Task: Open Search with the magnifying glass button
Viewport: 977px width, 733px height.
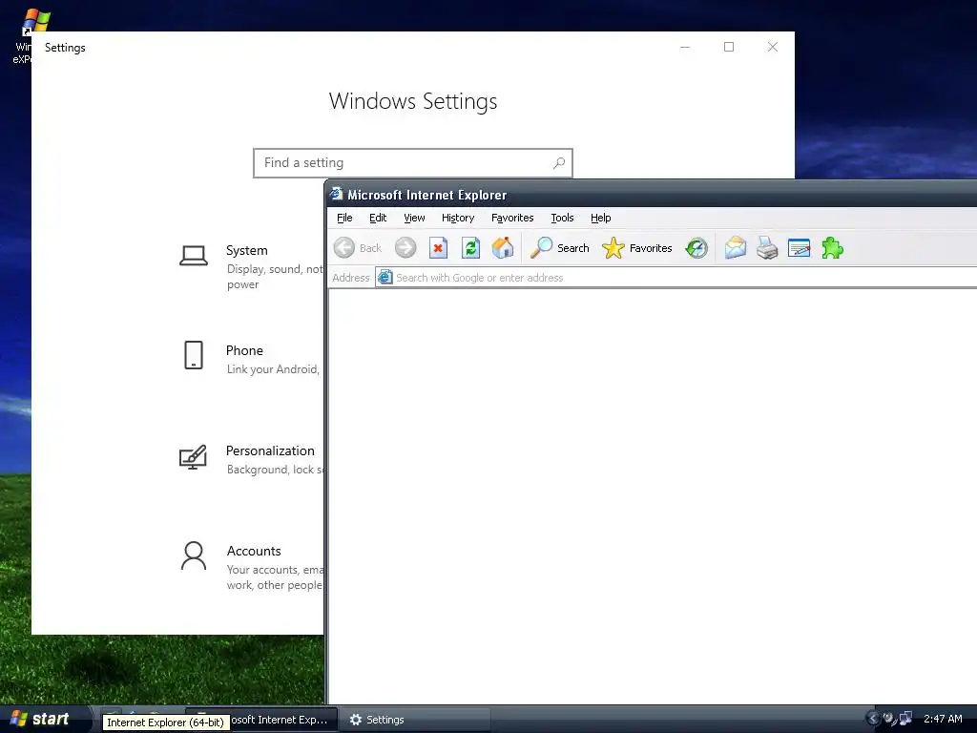Action: pos(559,248)
